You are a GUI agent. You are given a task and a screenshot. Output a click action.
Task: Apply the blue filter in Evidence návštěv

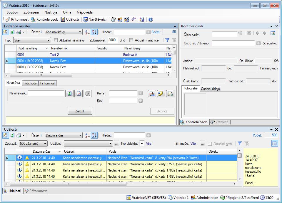167,40
